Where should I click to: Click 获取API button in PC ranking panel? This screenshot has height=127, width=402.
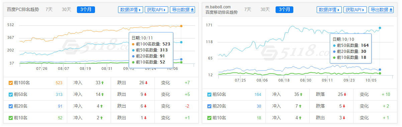click(x=157, y=10)
